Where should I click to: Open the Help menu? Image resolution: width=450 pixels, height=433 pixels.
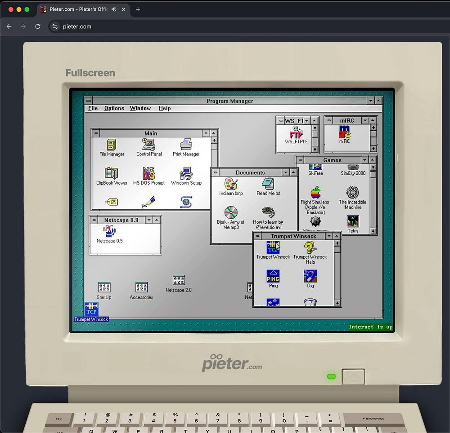tap(164, 108)
